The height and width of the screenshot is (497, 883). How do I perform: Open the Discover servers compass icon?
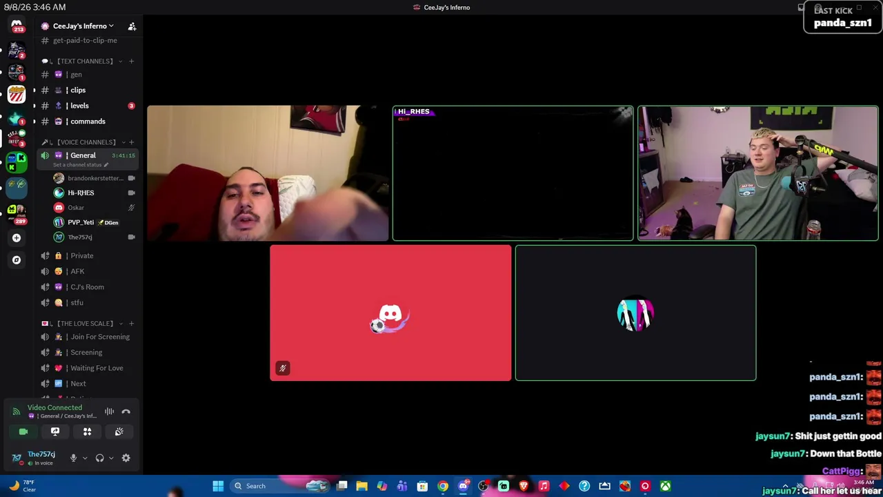pos(17,260)
